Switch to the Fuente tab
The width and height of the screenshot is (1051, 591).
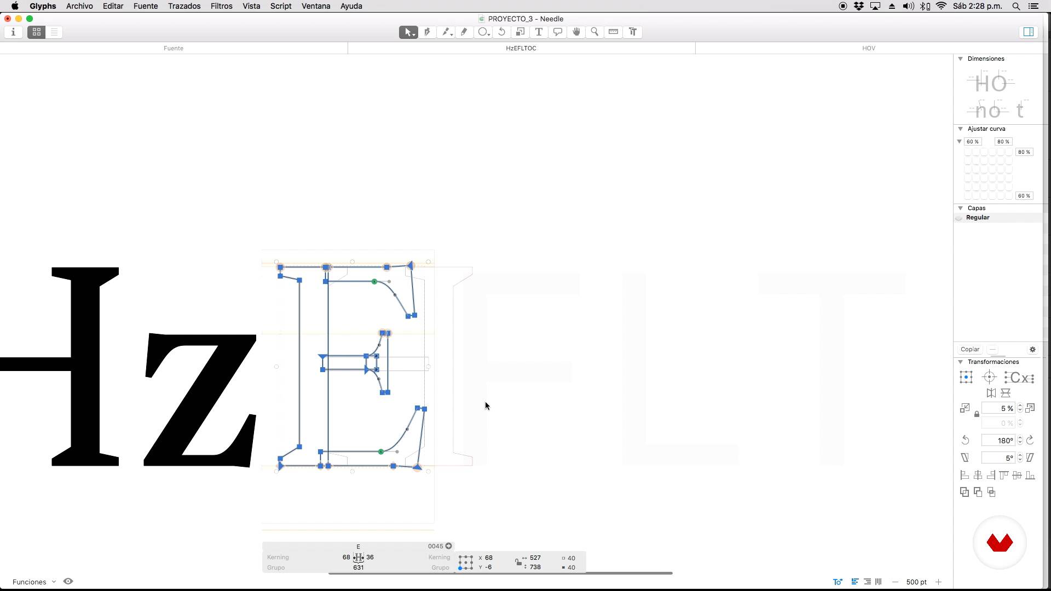click(x=174, y=48)
